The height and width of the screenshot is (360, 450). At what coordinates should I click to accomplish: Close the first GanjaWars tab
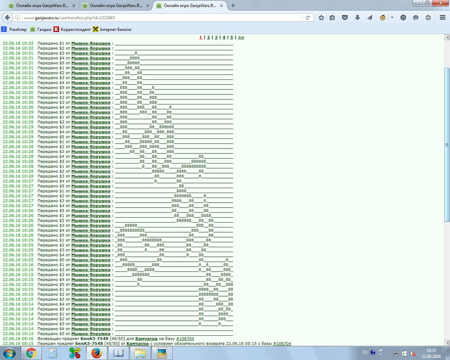click(74, 5)
